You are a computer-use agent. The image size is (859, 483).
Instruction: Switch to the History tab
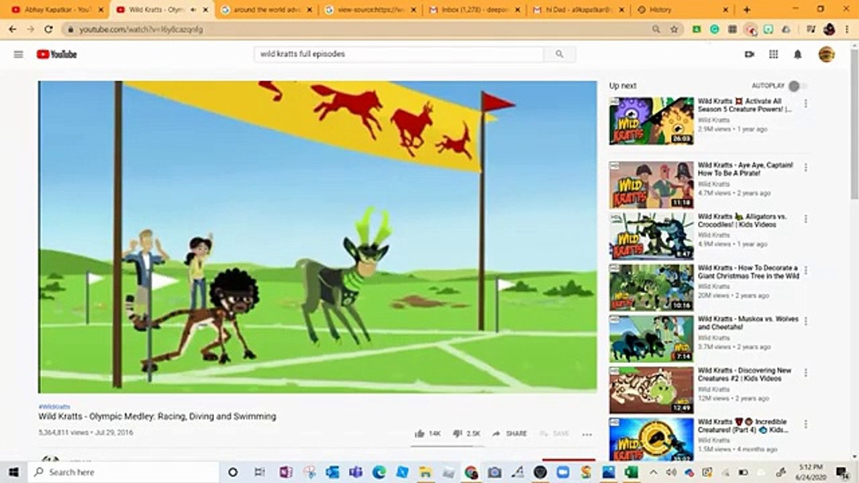683,10
